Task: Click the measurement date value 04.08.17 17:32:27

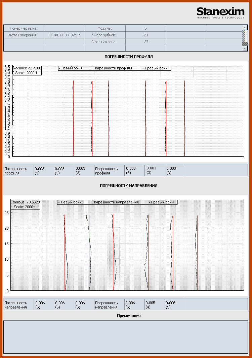Action: [64, 35]
